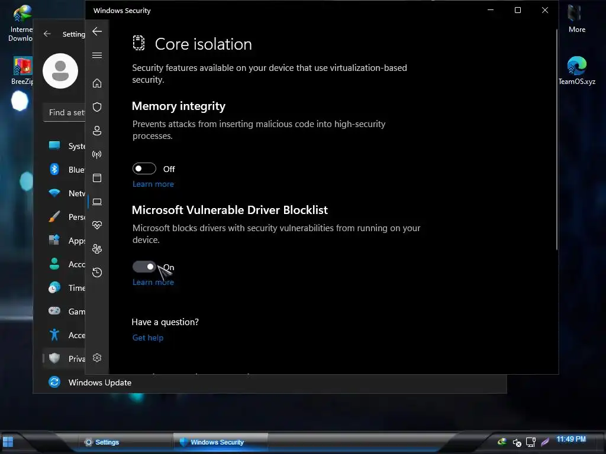Click the network tray icon
The image size is (606, 454).
(x=531, y=442)
